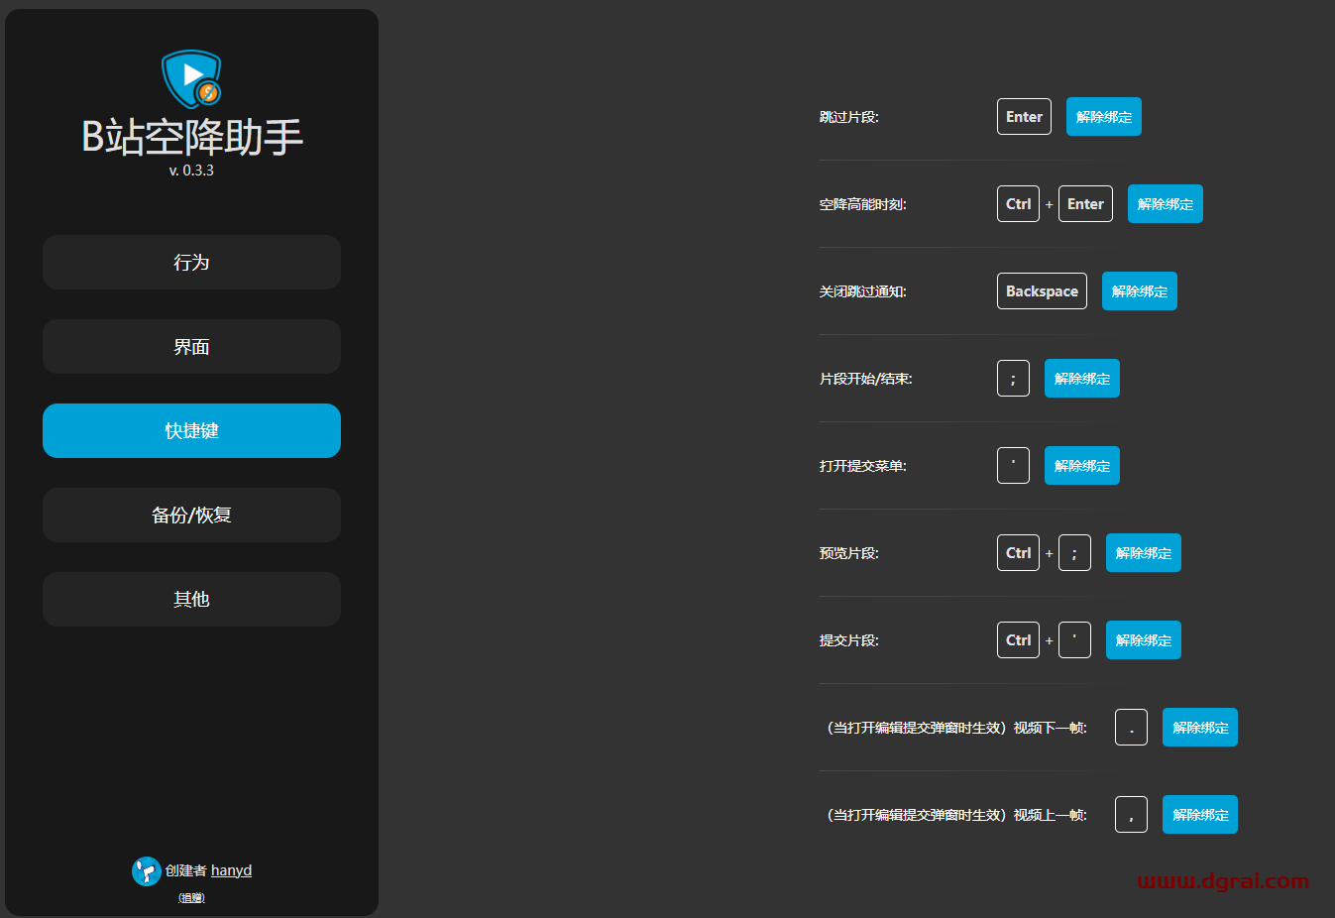Unbind the 片段开始/结束 shortcut

pyautogui.click(x=1082, y=379)
